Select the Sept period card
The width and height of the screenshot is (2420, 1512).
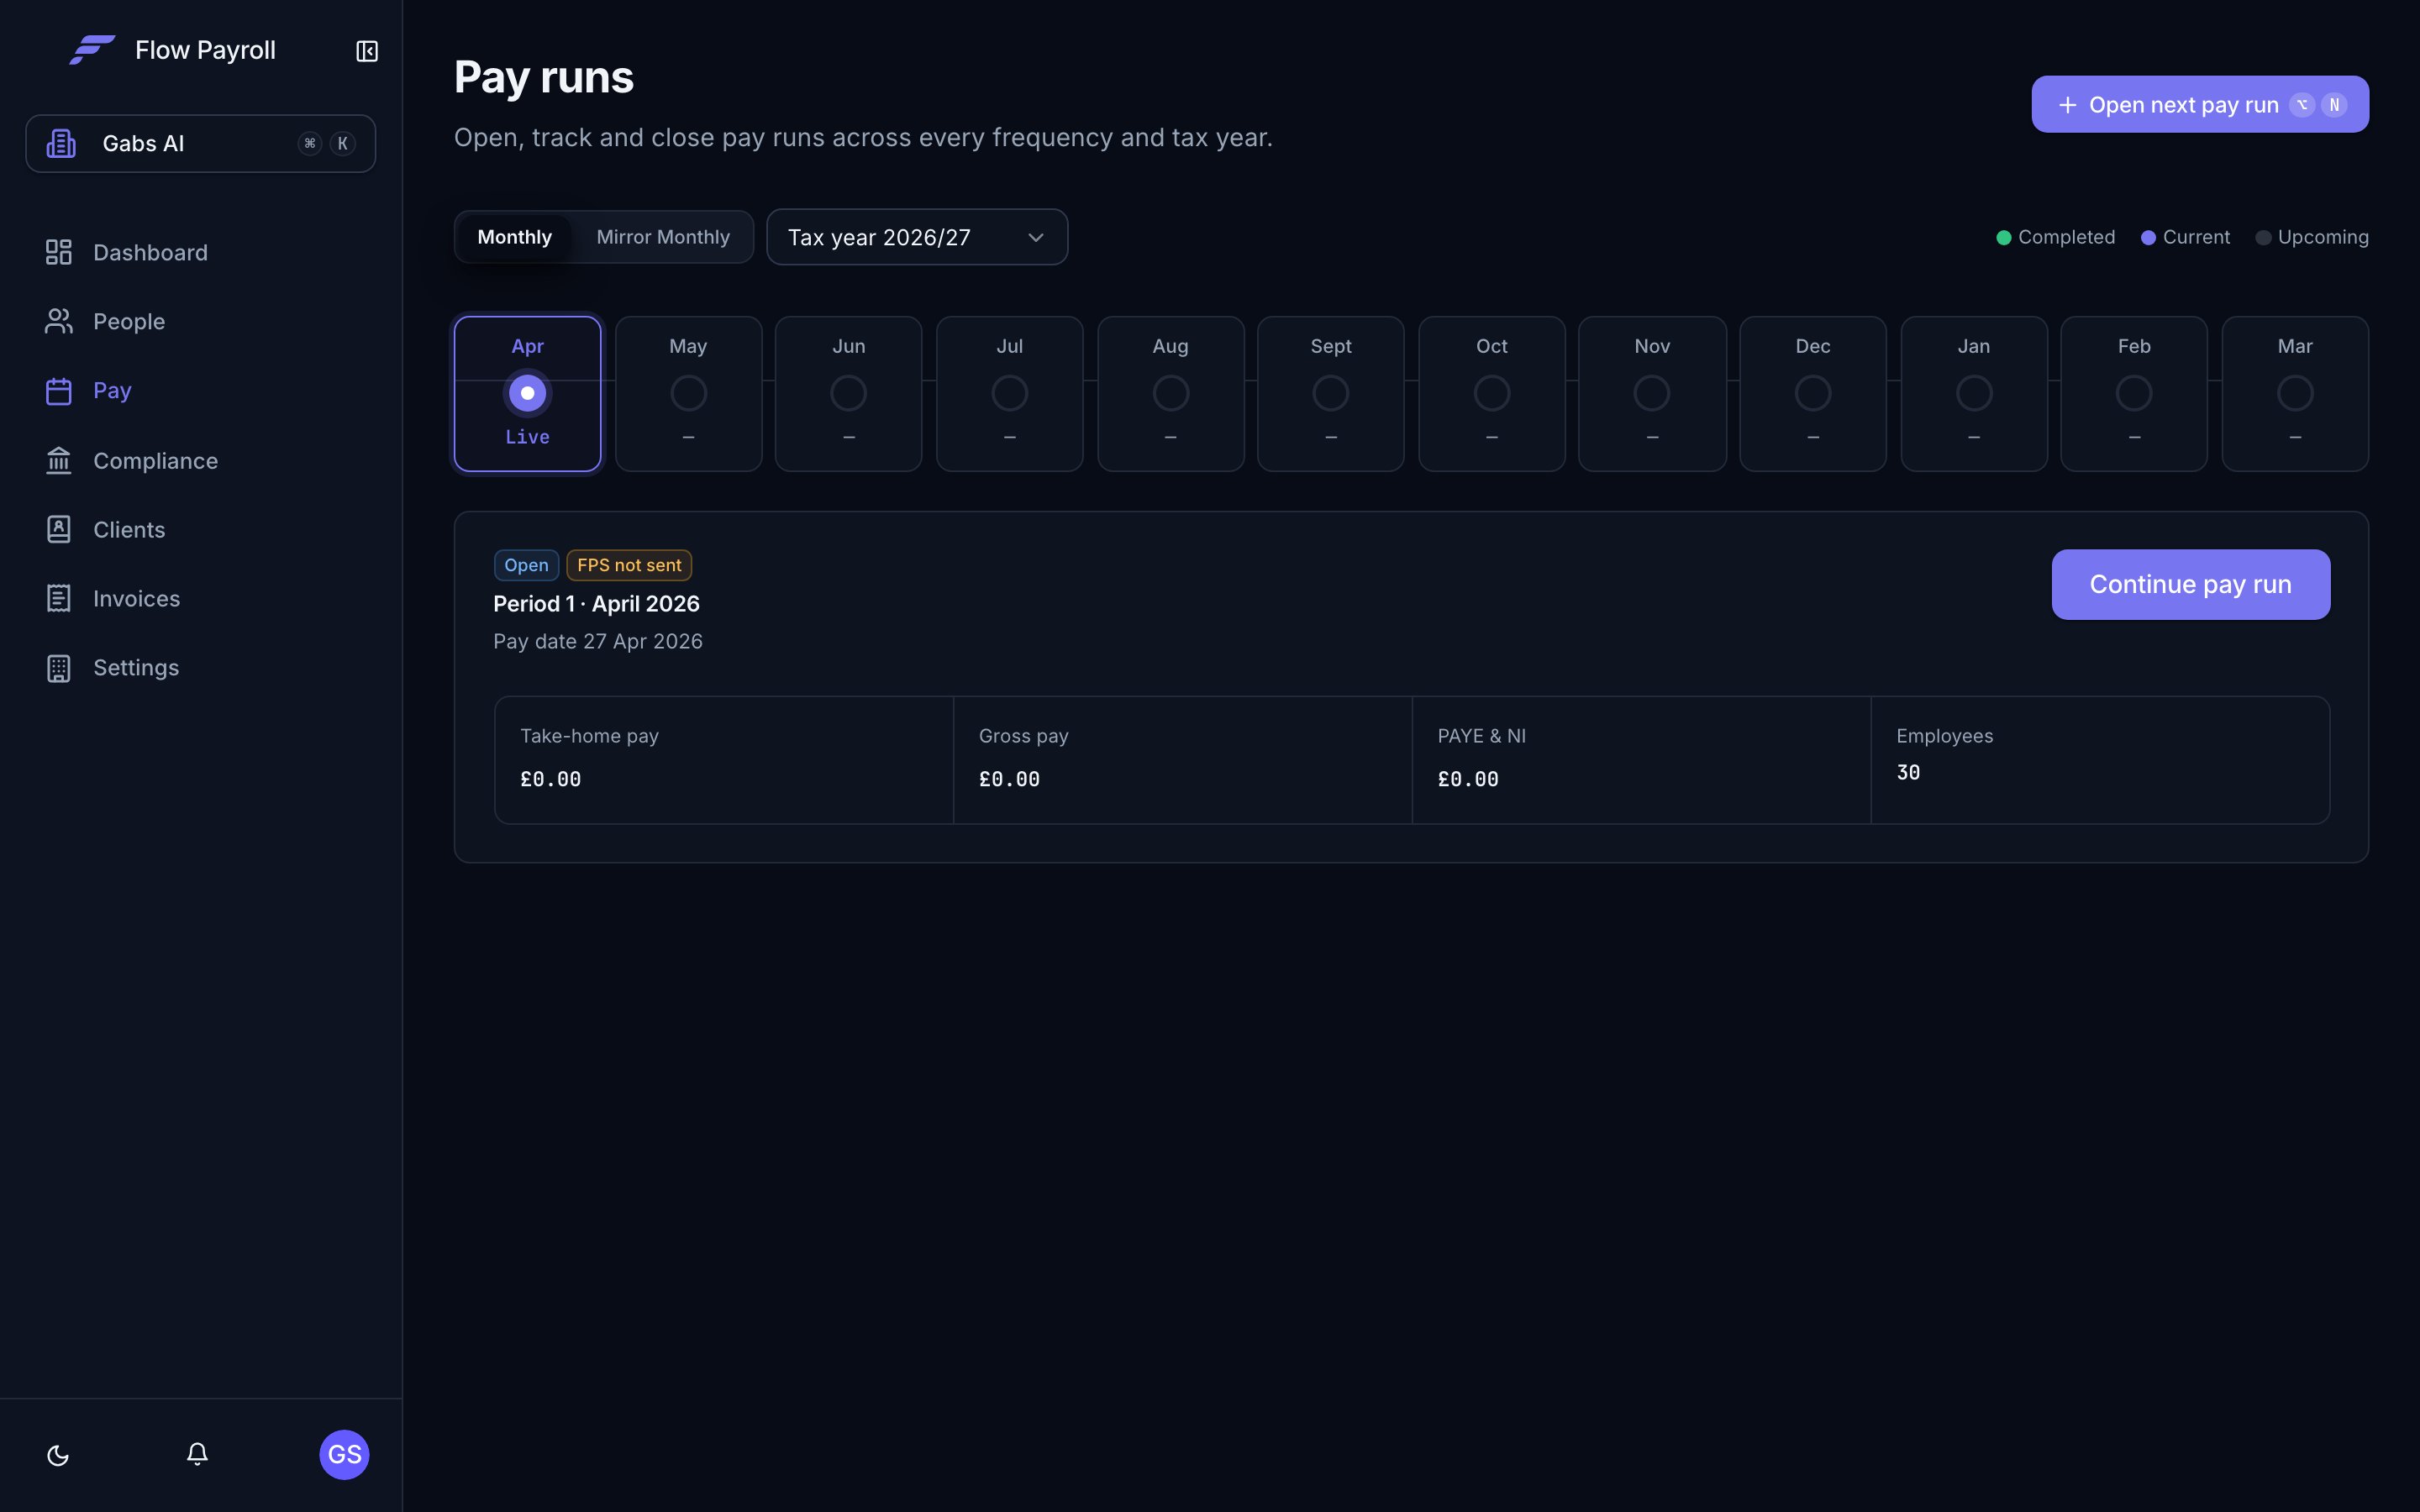1331,394
